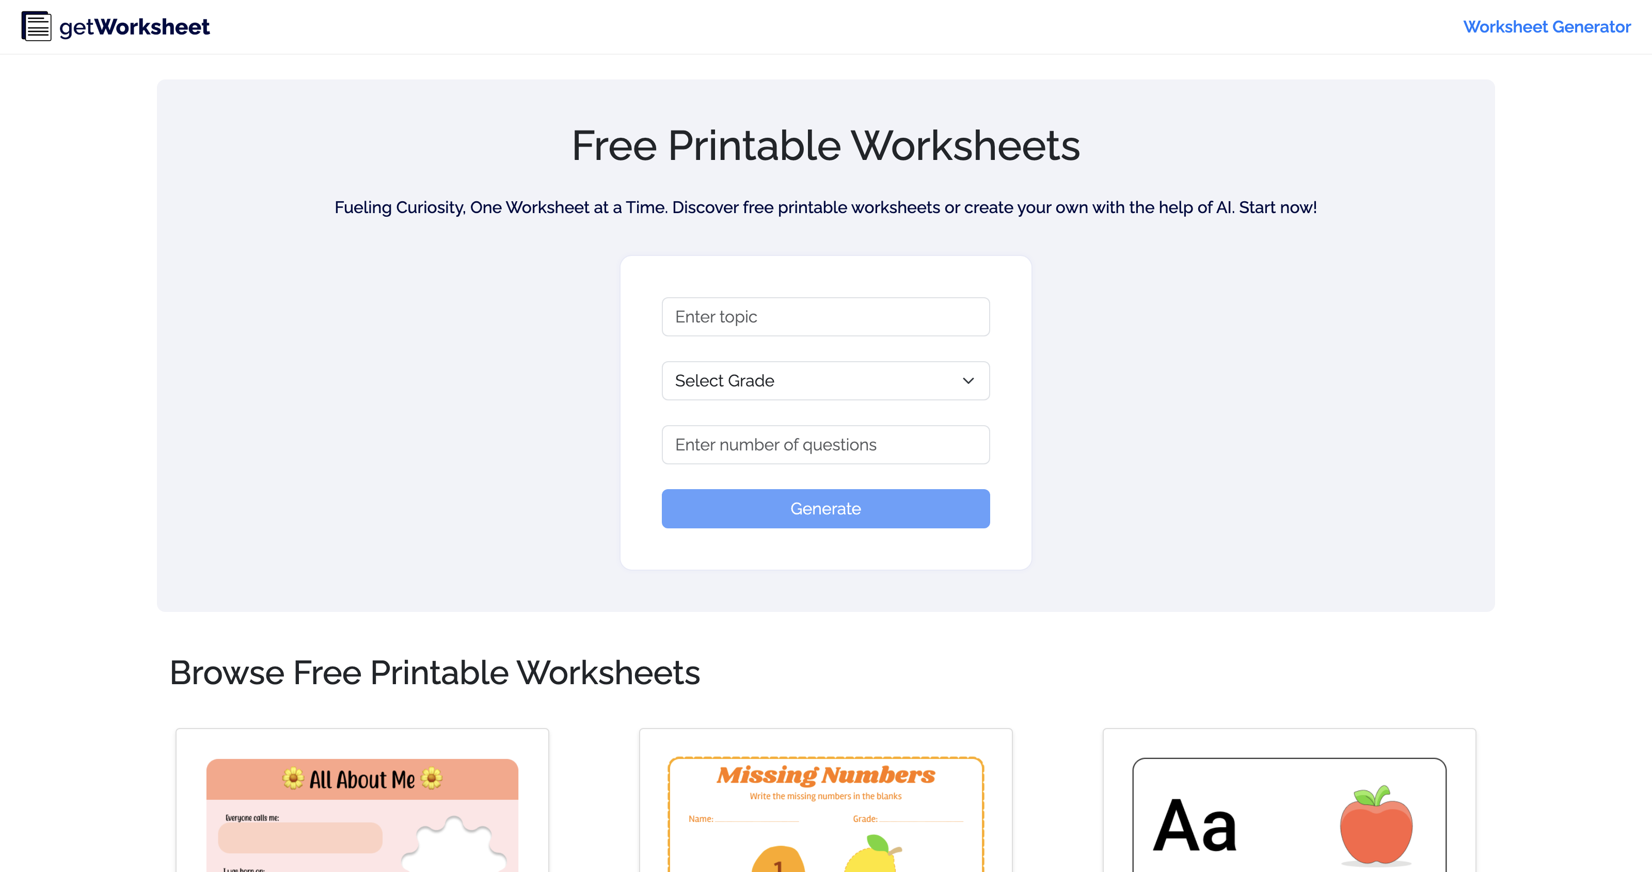Click the Browse Free Printable Worksheets heading
Image resolution: width=1652 pixels, height=872 pixels.
(x=435, y=673)
